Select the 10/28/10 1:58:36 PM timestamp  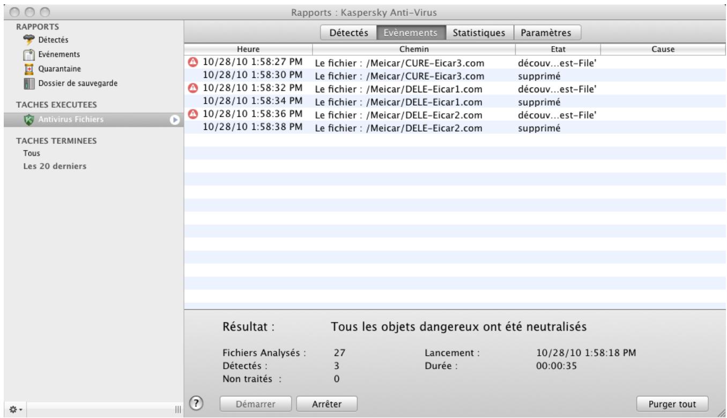pos(253,114)
